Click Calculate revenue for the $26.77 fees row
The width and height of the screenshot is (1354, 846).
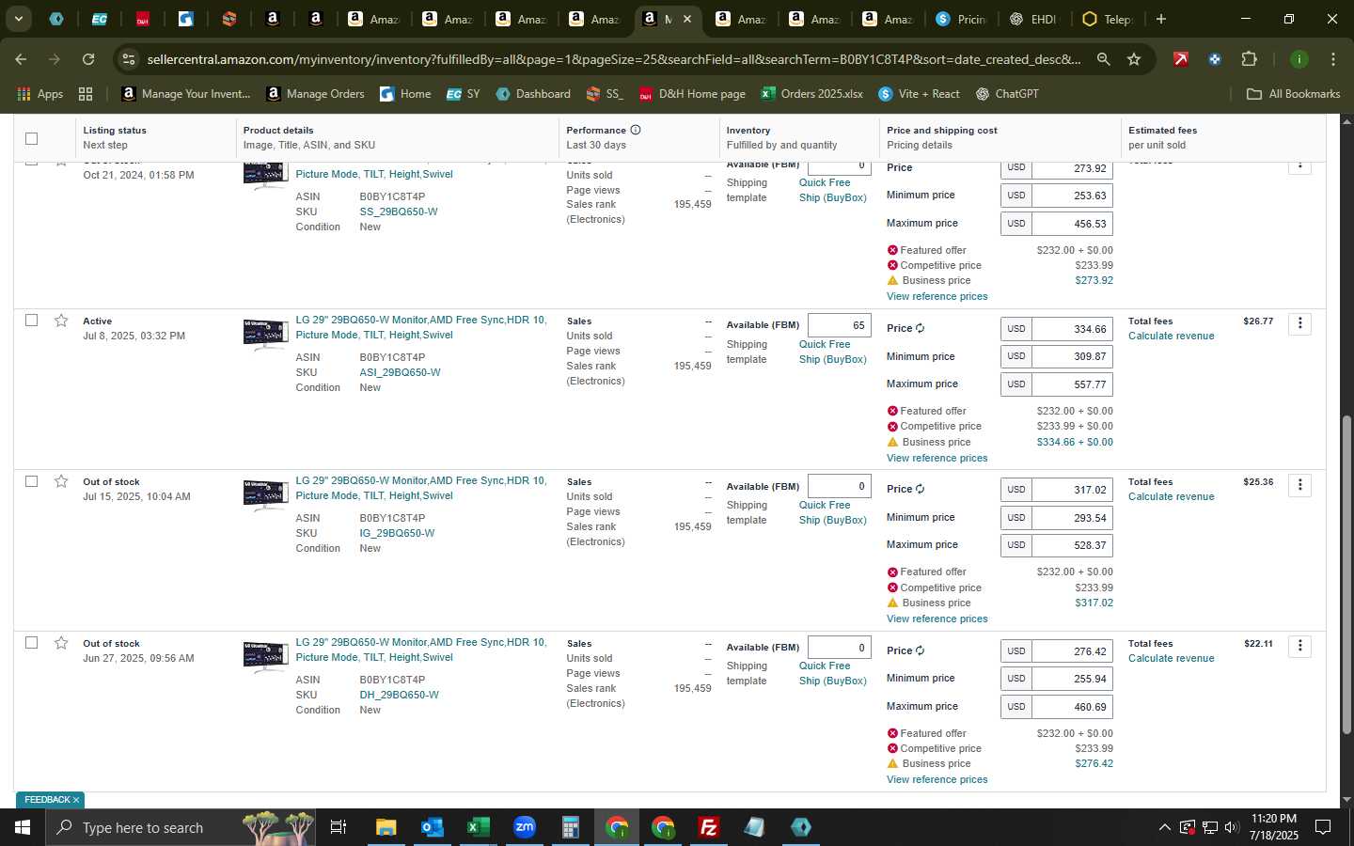tap(1171, 336)
